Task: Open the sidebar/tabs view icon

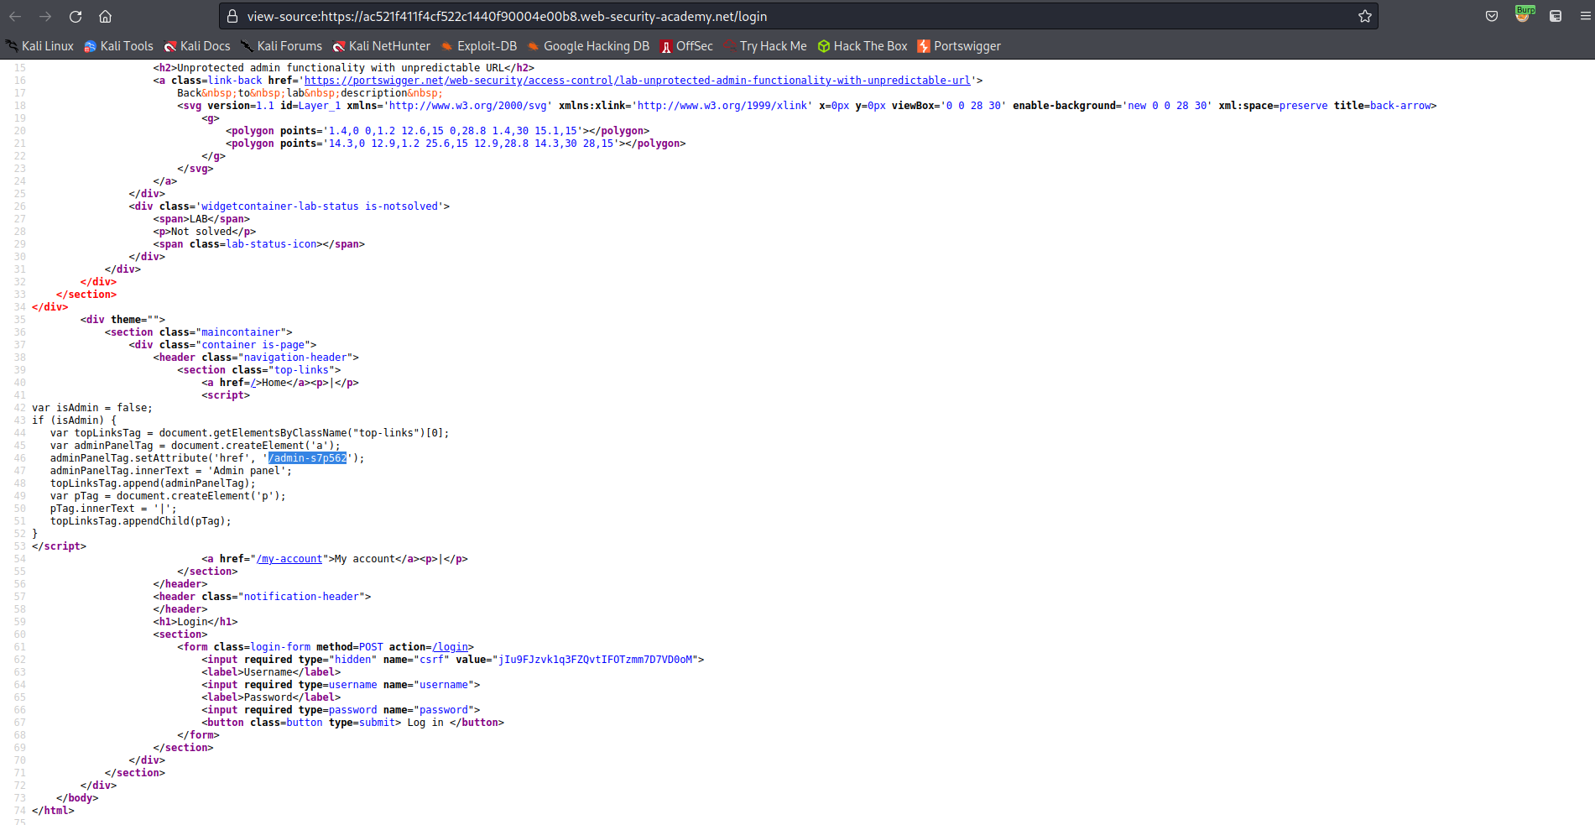Action: click(1555, 16)
